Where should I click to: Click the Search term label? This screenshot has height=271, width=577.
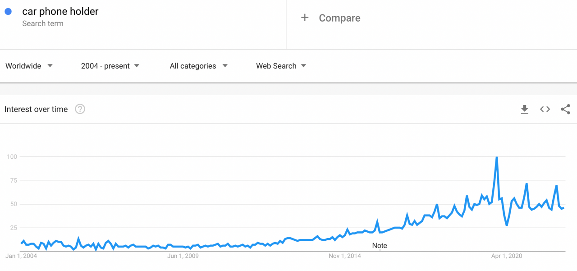(43, 23)
